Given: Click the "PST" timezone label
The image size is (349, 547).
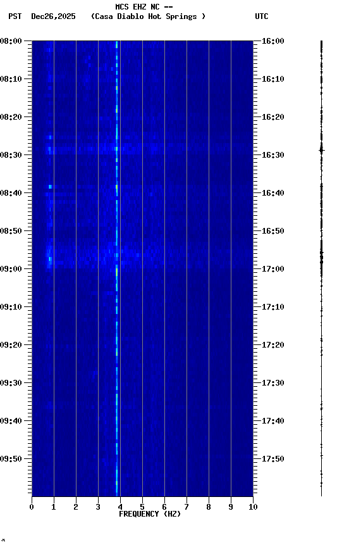Looking at the screenshot, I should (15, 16).
